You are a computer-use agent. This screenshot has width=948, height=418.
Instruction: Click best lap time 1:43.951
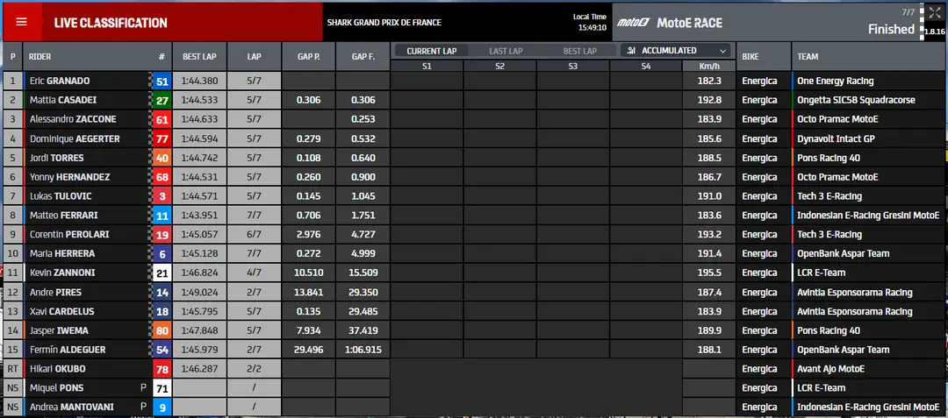199,216
